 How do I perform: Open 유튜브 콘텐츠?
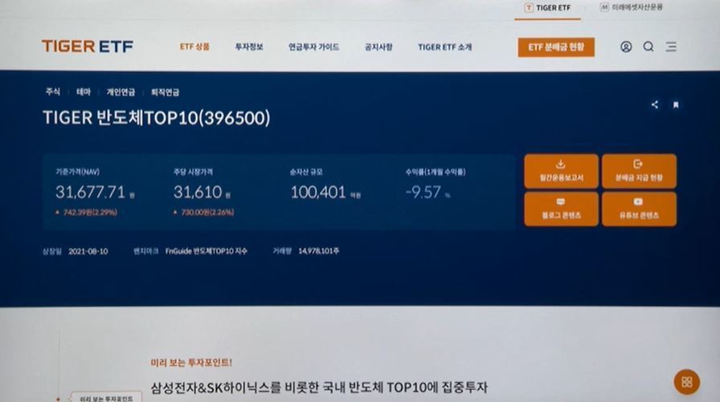point(639,209)
